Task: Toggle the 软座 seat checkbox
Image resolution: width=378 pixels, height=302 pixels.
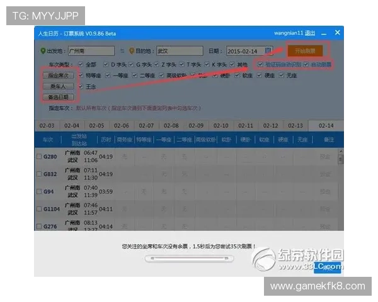Action: tap(237, 75)
